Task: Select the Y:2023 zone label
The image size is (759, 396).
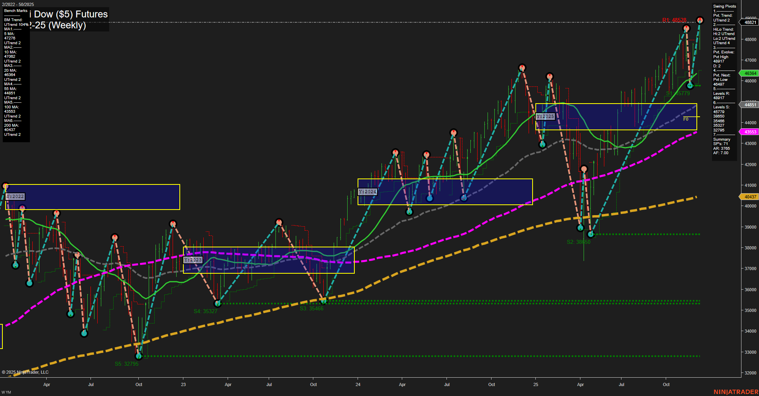Action: (193, 259)
